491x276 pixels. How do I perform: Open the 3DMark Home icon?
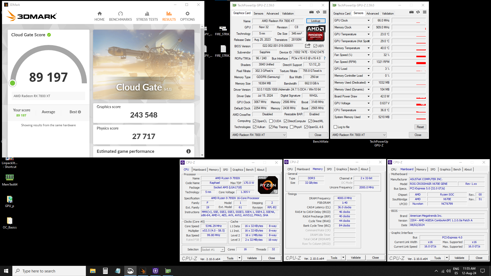(99, 16)
